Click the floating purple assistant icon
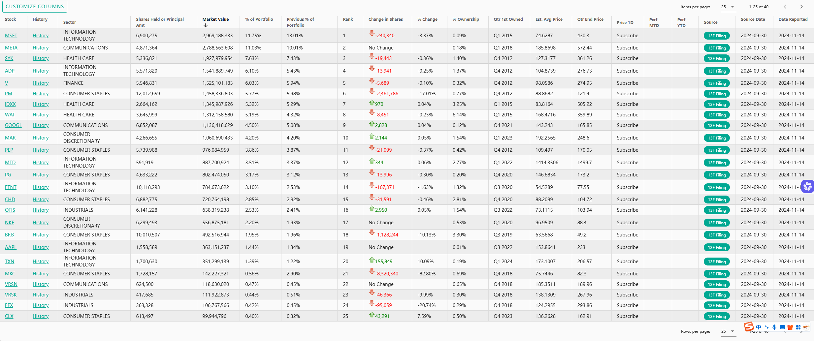The height and width of the screenshot is (341, 814). [807, 187]
